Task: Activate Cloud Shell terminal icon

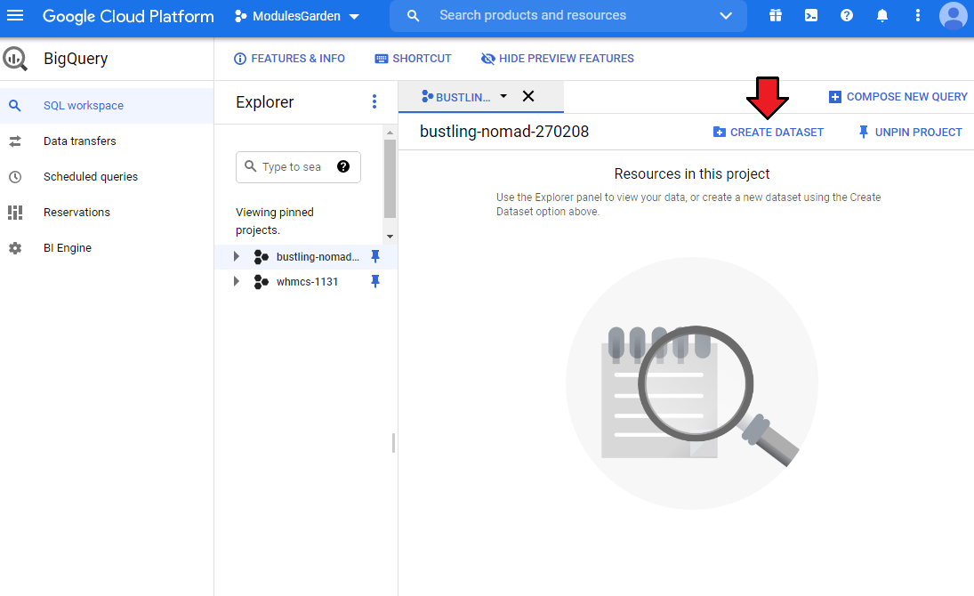Action: click(x=811, y=15)
